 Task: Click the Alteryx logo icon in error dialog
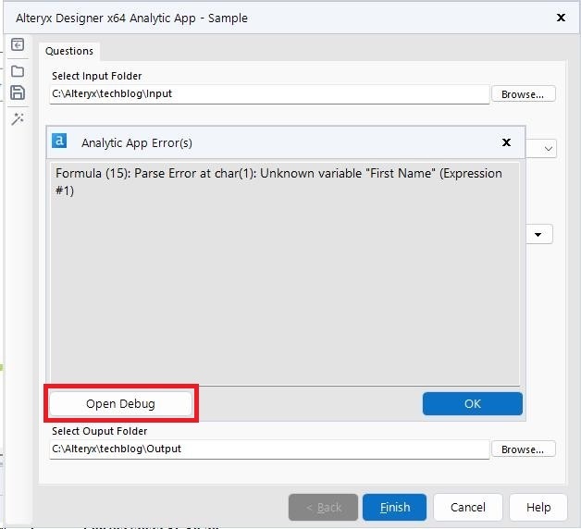(x=59, y=141)
